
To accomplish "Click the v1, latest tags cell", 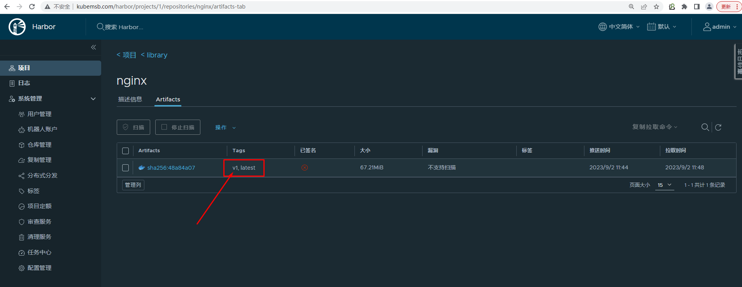I will (x=244, y=168).
